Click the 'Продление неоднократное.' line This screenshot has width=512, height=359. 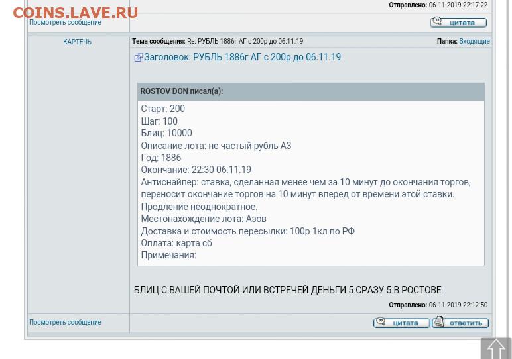199,207
